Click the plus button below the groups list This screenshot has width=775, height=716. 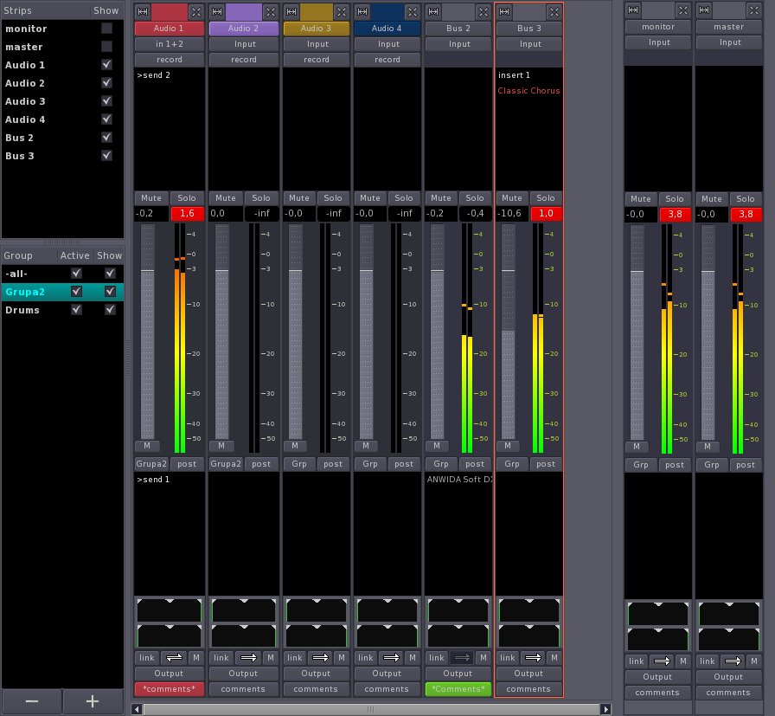pyautogui.click(x=93, y=701)
